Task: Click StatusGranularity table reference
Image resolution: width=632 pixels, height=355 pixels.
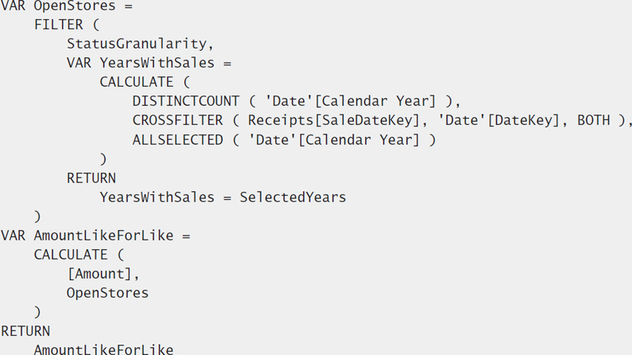Action: pyautogui.click(x=137, y=45)
